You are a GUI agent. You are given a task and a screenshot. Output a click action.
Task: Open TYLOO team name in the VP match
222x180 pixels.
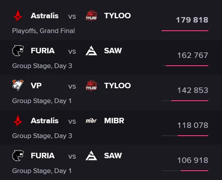tap(117, 86)
